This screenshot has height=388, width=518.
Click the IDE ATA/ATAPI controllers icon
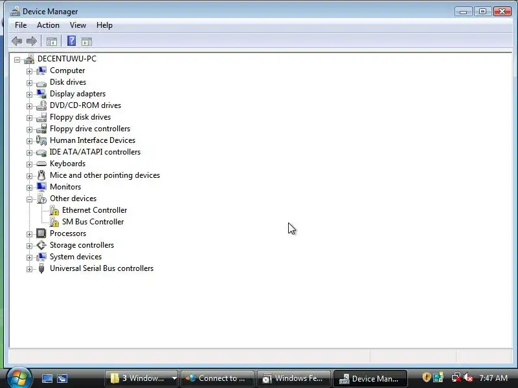[41, 153]
